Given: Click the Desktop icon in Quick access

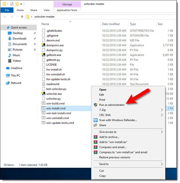Looking at the screenshot, I should tap(10, 33).
